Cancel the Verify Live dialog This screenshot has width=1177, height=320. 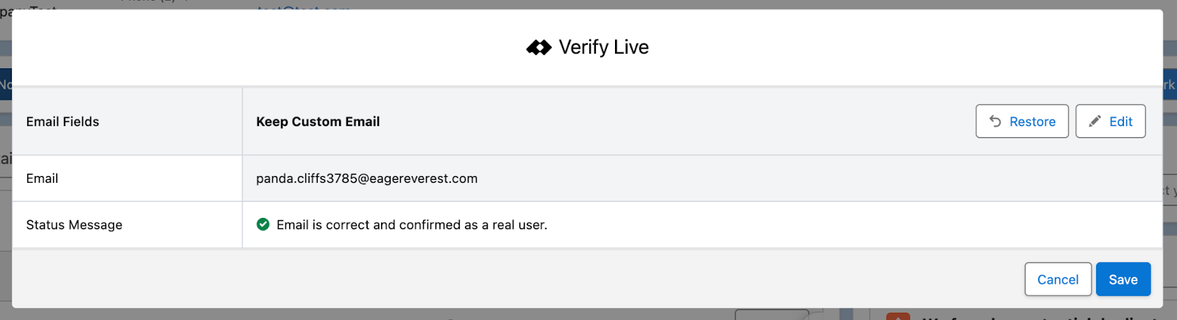click(x=1057, y=280)
